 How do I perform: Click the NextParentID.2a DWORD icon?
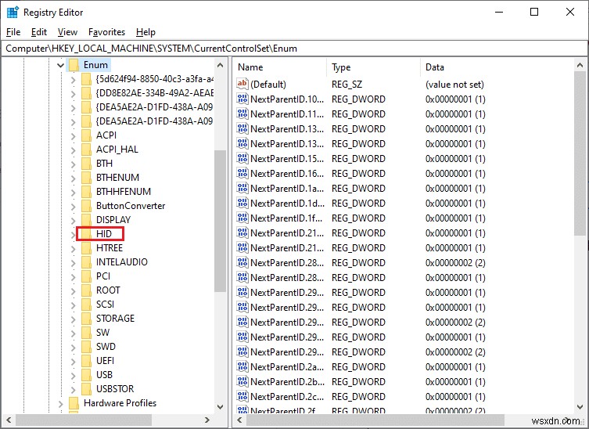pyautogui.click(x=242, y=366)
